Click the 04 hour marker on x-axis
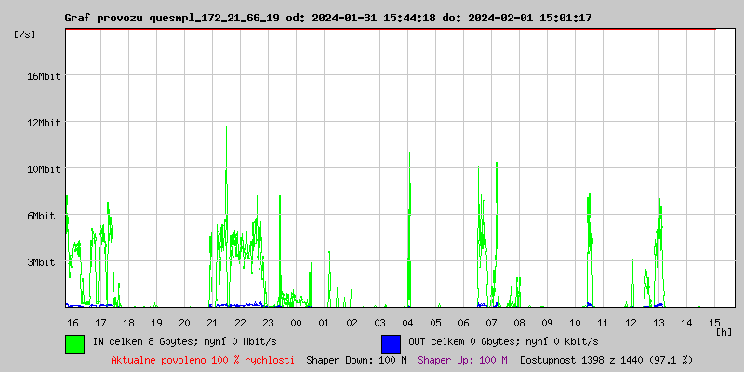 [x=407, y=322]
